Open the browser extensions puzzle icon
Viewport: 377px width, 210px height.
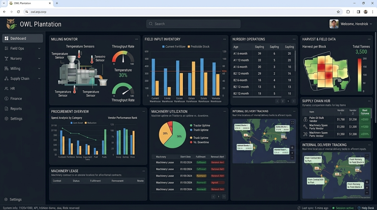coord(348,12)
